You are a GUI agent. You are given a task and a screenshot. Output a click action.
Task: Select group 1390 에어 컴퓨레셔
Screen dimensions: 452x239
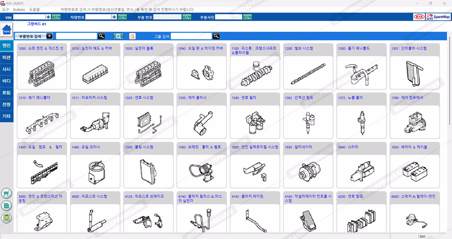[x=415, y=116]
